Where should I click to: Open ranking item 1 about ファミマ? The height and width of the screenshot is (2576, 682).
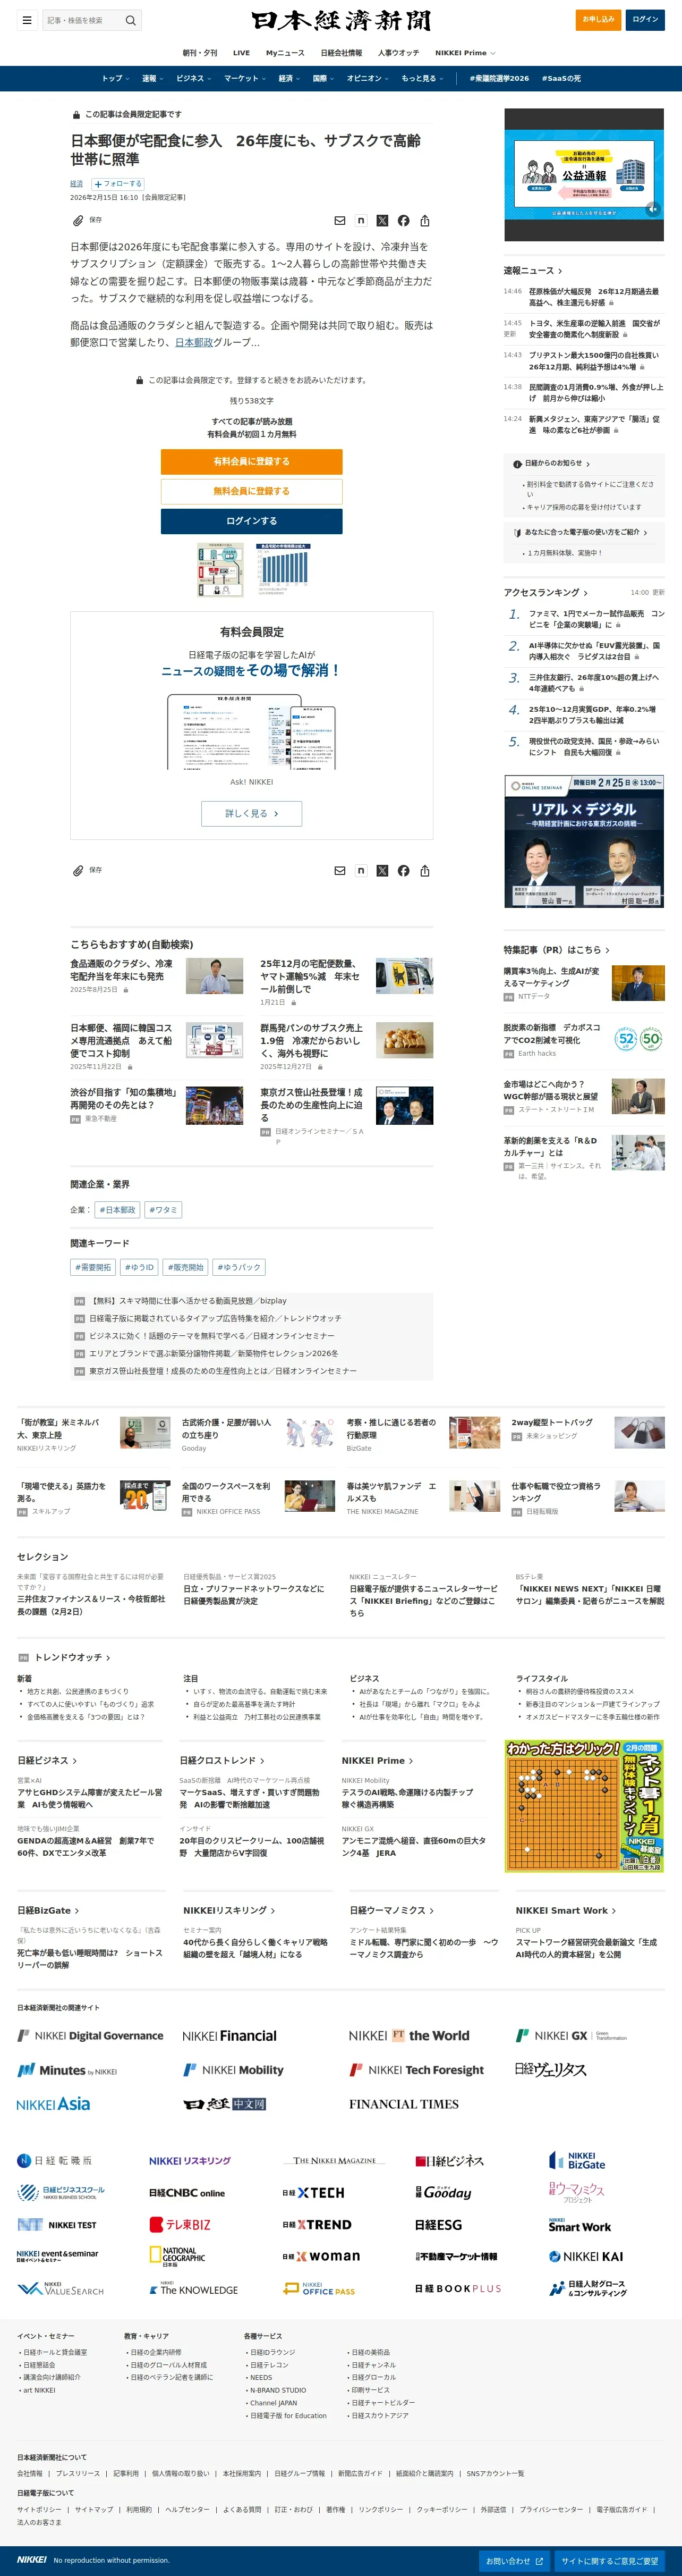click(x=595, y=619)
